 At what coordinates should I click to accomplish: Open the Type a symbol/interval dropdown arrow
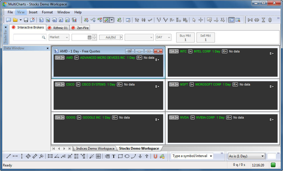tap(211, 156)
